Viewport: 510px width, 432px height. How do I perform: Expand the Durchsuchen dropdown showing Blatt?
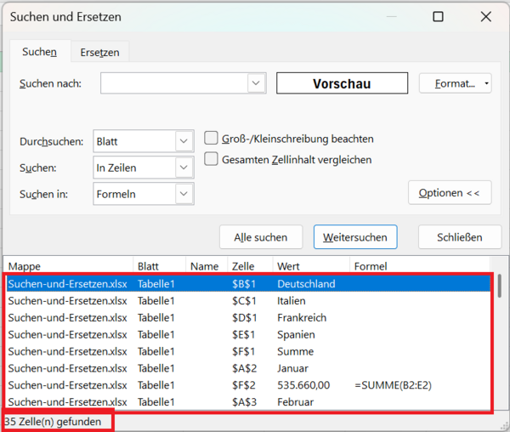pyautogui.click(x=184, y=141)
